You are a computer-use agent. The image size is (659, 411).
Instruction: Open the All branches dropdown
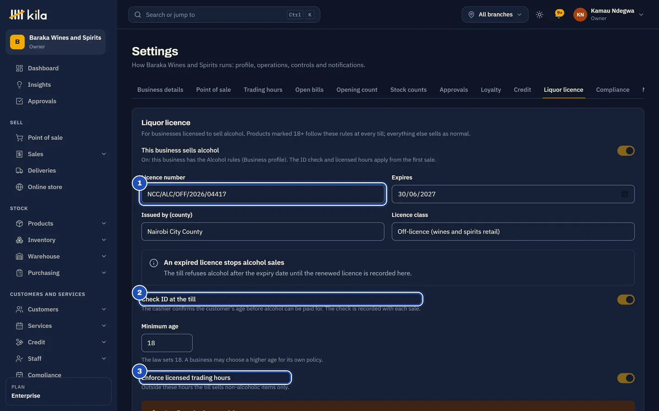point(495,15)
